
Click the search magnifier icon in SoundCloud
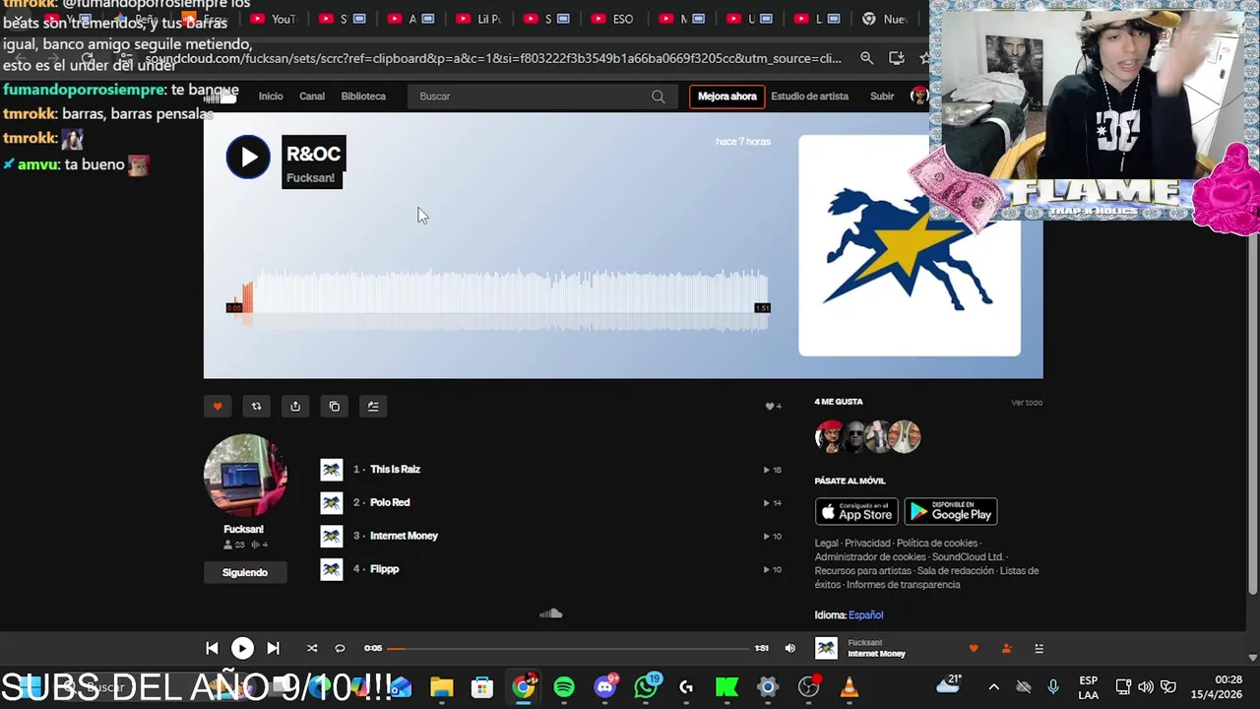pyautogui.click(x=658, y=97)
